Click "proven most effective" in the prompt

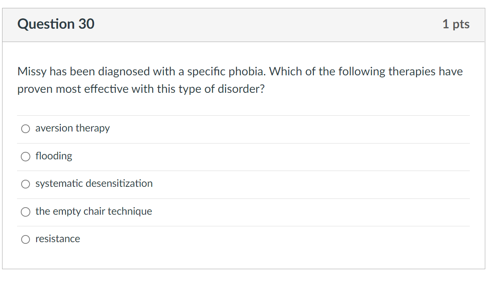tap(73, 89)
